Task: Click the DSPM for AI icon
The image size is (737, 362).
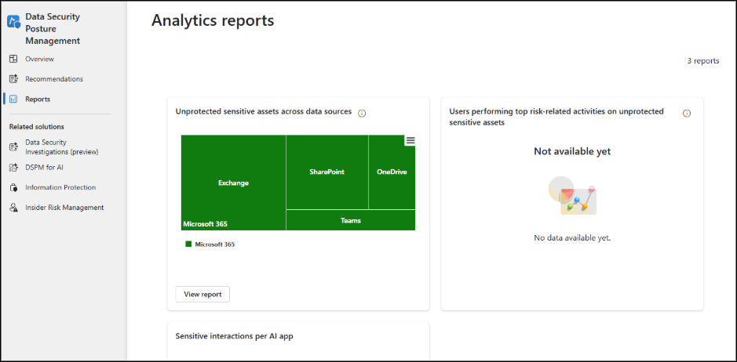Action: [x=13, y=167]
